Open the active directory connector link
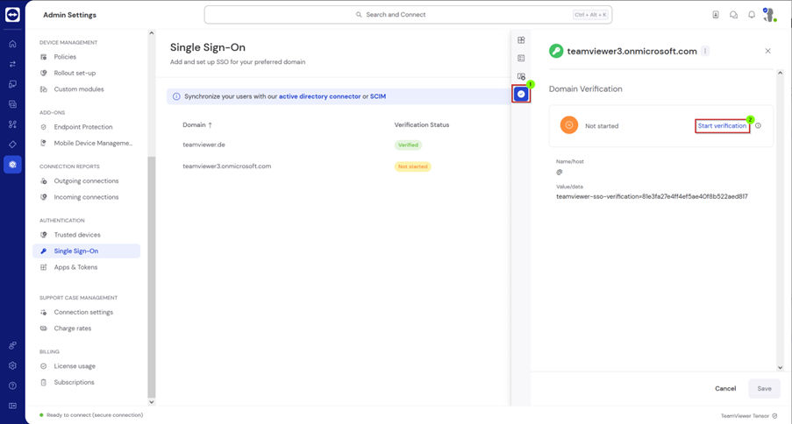792x424 pixels. [320, 96]
